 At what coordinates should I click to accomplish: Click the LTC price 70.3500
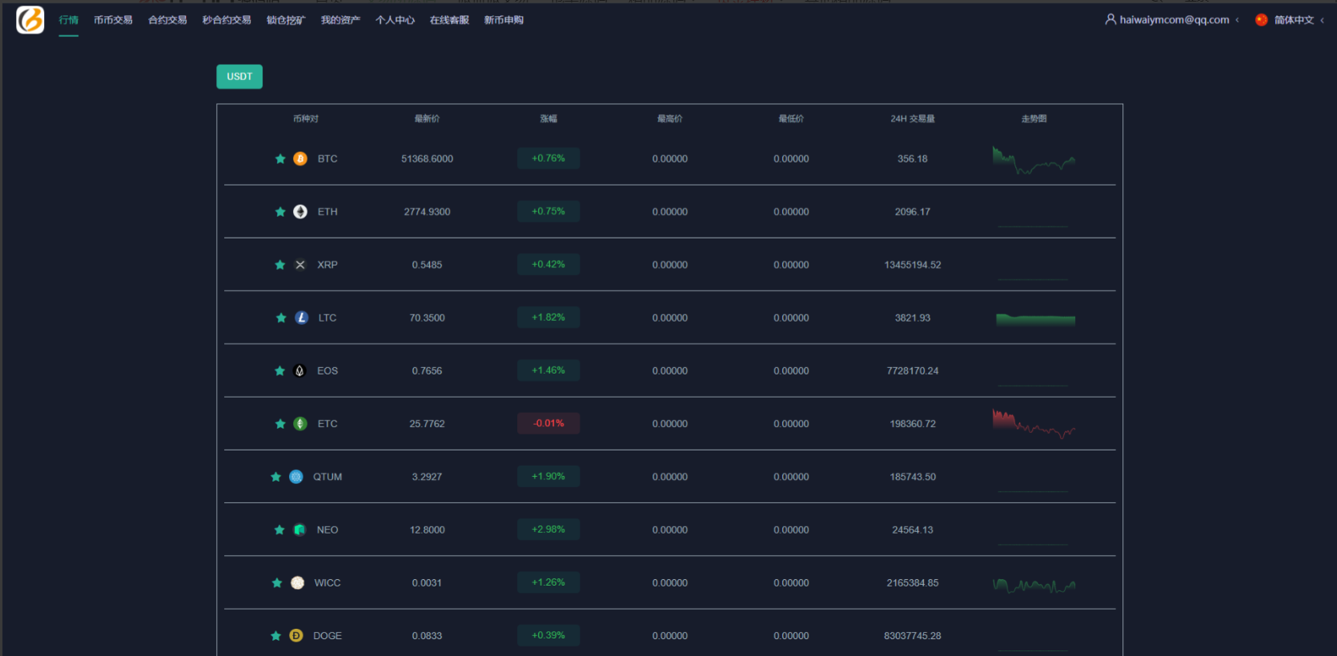pyautogui.click(x=427, y=318)
